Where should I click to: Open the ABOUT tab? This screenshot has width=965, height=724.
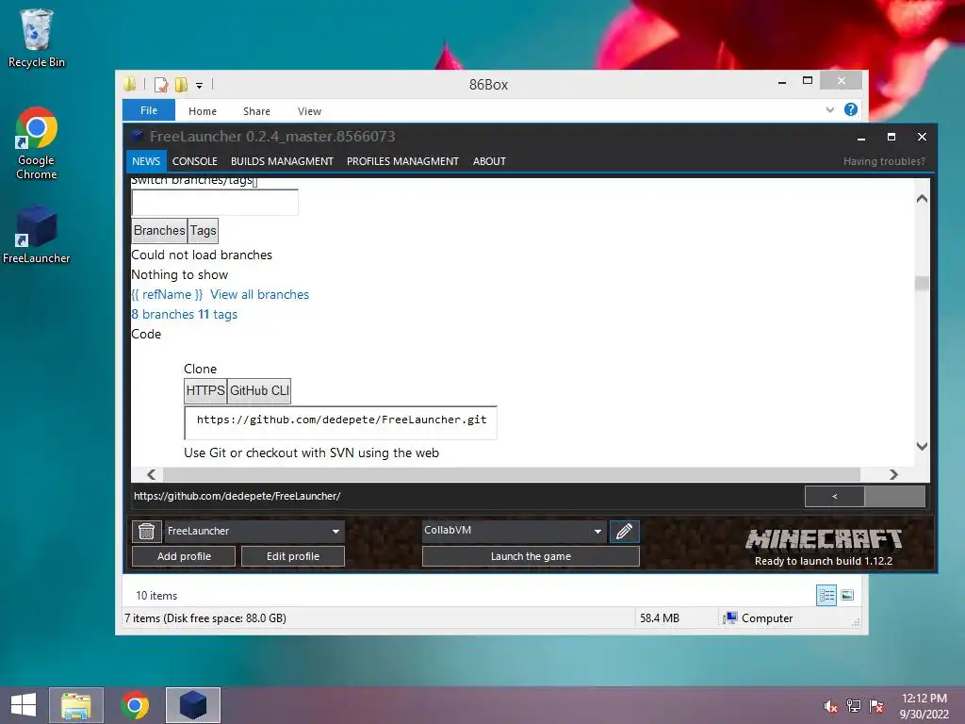[489, 160]
